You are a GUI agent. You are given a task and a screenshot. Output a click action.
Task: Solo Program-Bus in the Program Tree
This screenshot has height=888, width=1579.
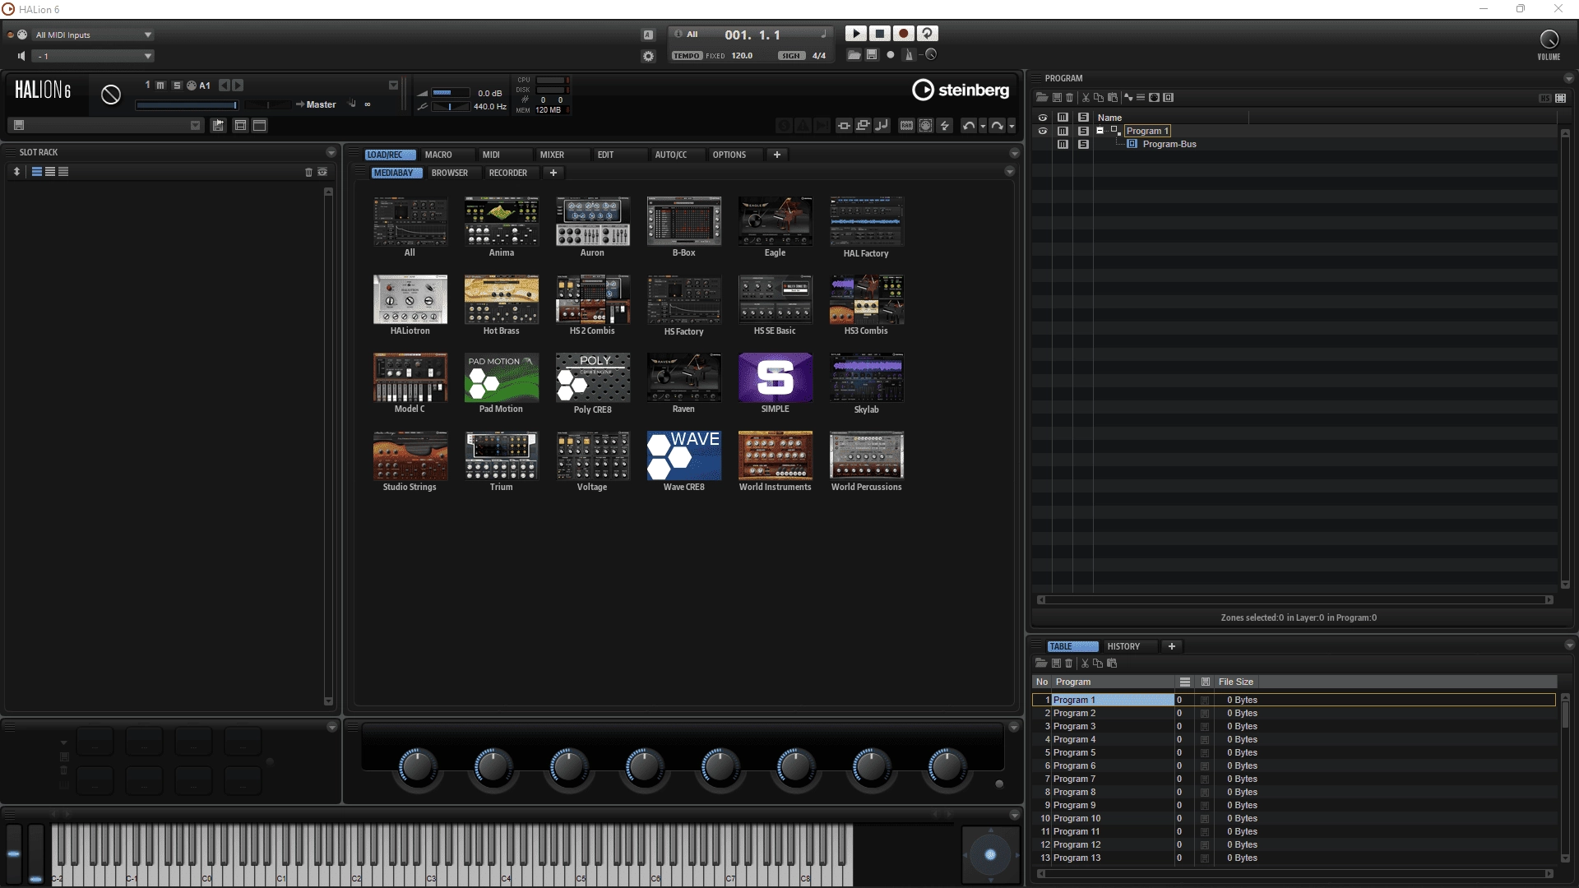tap(1083, 144)
